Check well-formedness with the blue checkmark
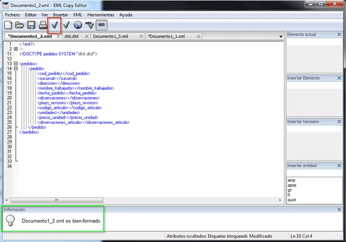The width and height of the screenshot is (346, 242). point(55,25)
